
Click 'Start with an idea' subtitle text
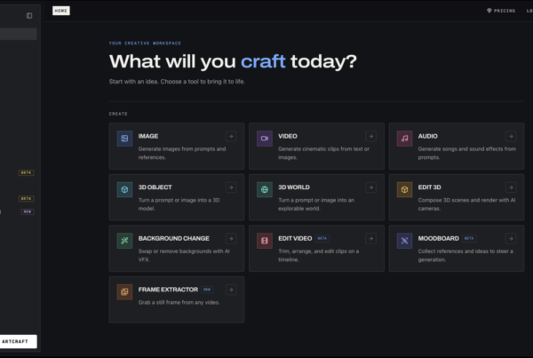[x=177, y=82]
